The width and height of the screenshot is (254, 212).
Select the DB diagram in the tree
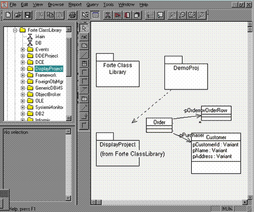click(38, 43)
